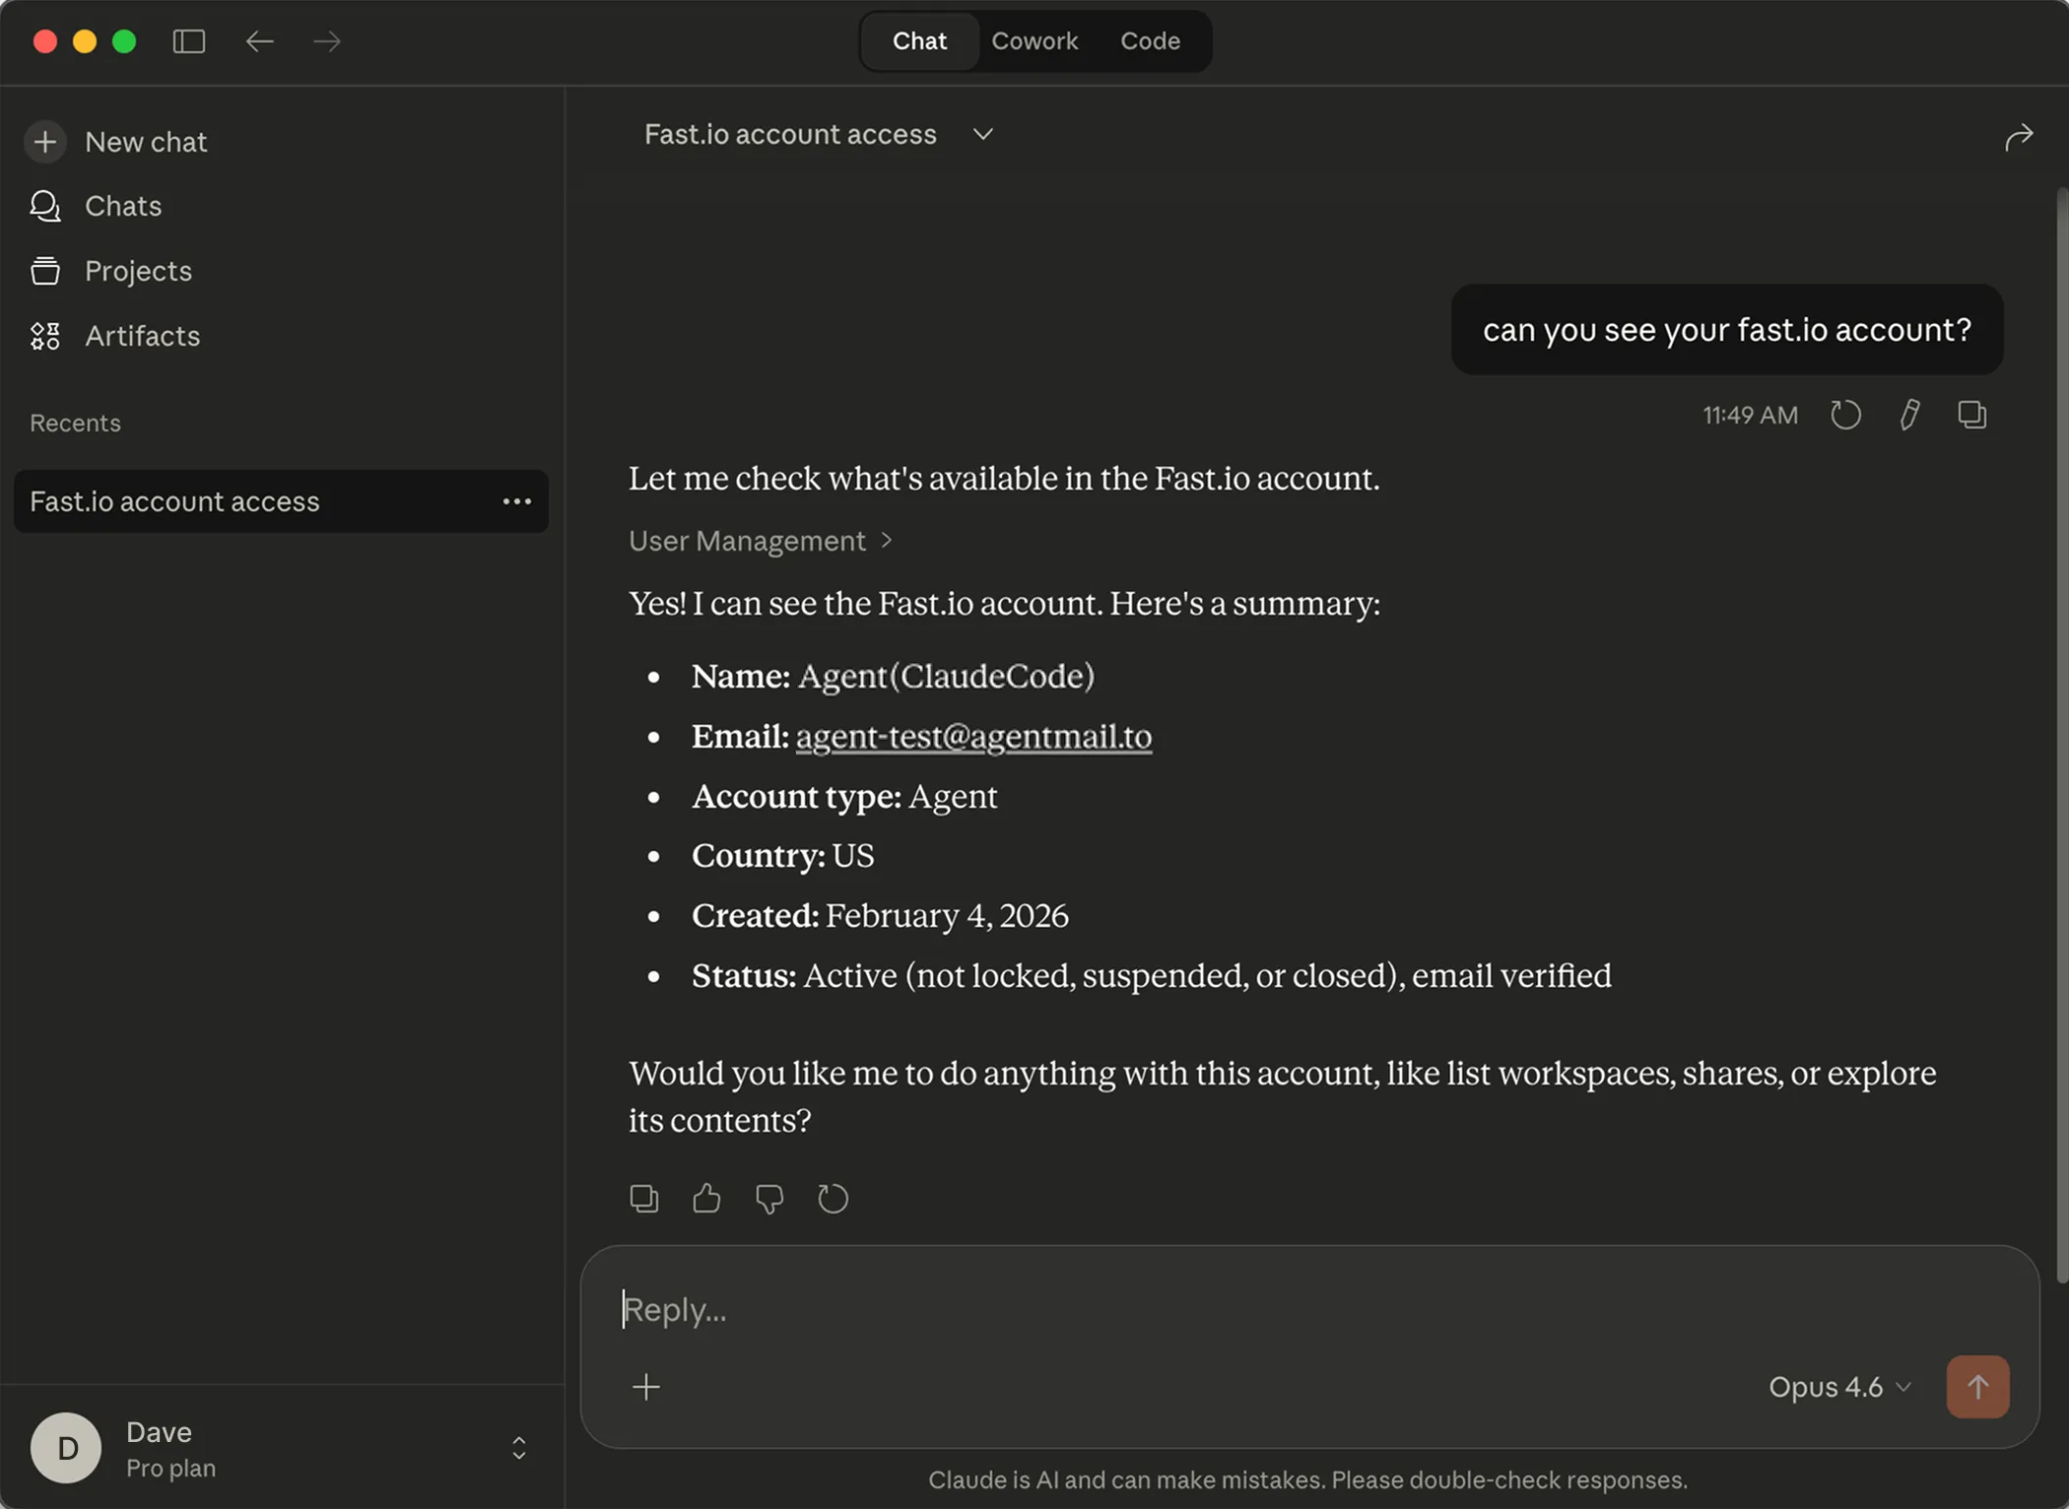Image resolution: width=2069 pixels, height=1509 pixels.
Task: Attach a file with the plus button
Action: 646,1386
